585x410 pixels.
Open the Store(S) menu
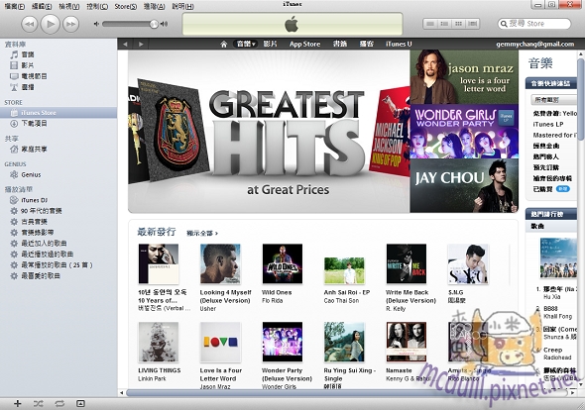point(125,6)
